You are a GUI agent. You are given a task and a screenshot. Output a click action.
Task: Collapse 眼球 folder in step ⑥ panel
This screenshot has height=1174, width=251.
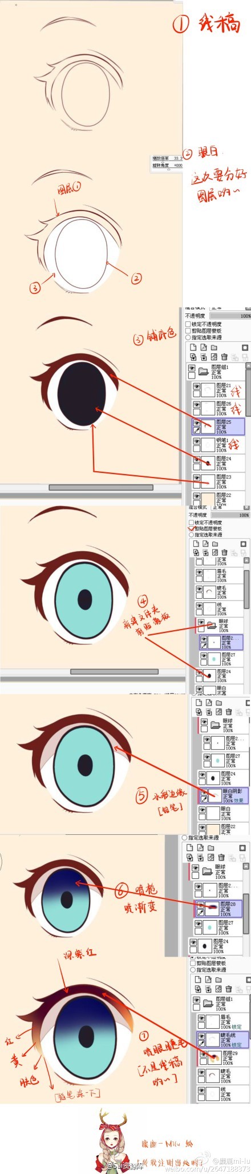tap(206, 871)
